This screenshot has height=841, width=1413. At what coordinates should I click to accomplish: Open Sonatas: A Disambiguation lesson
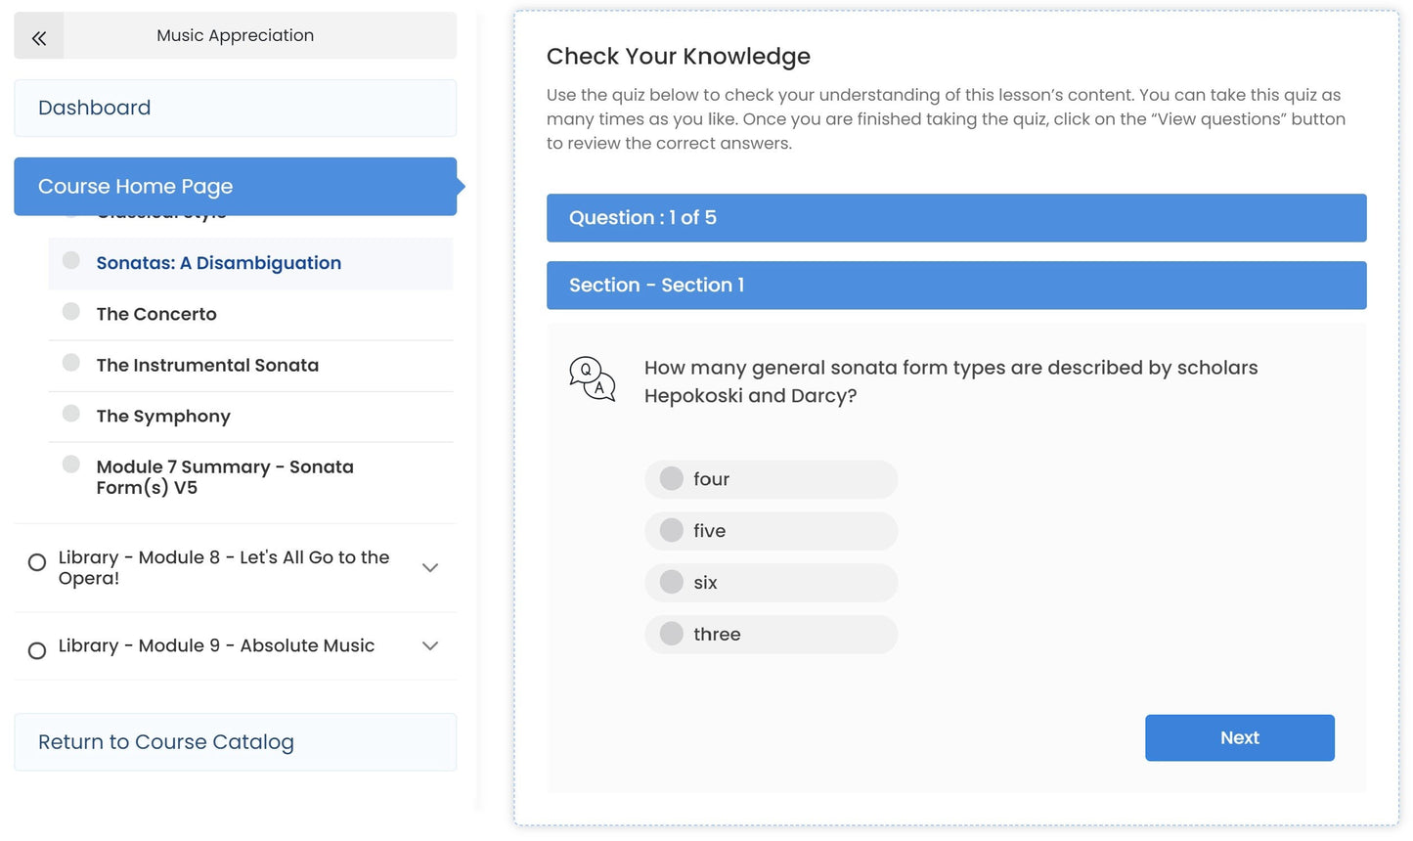click(218, 263)
